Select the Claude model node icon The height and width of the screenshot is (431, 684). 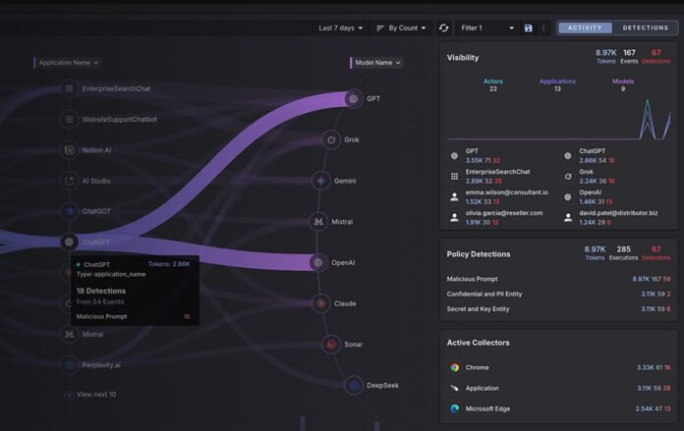coord(320,303)
